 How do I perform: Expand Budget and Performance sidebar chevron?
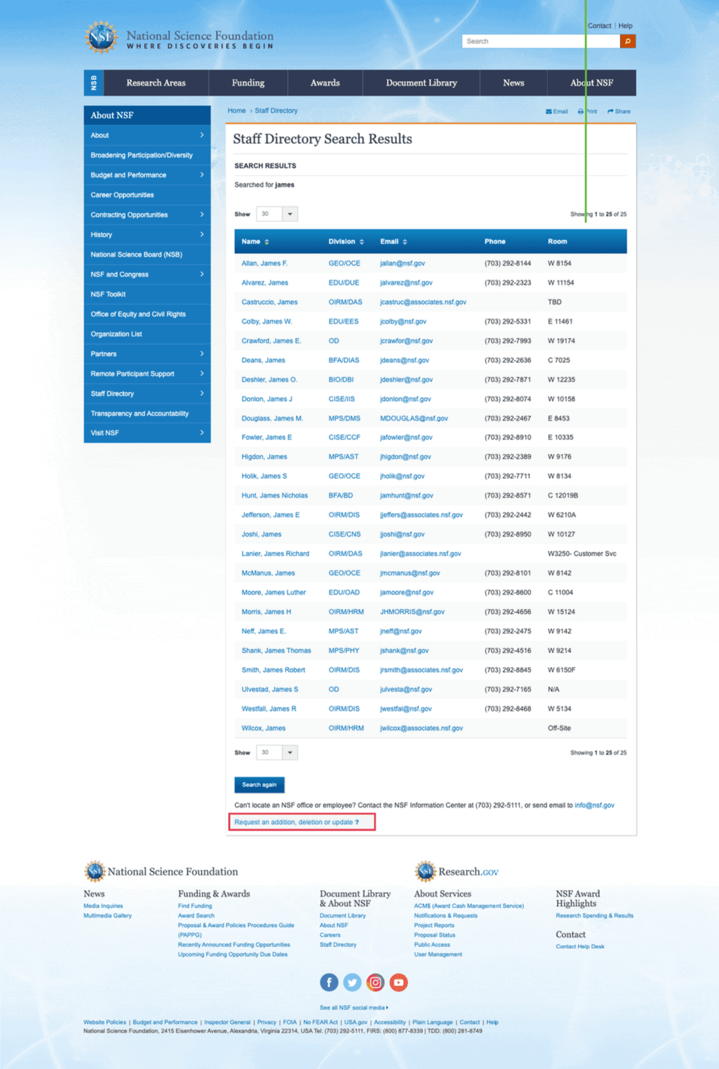click(x=202, y=175)
